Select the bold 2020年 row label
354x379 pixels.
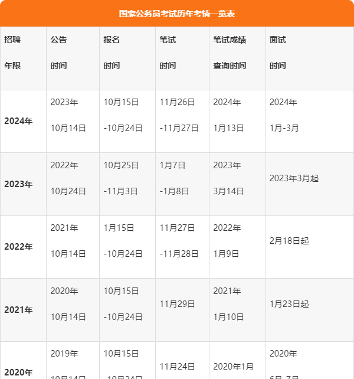click(x=18, y=372)
